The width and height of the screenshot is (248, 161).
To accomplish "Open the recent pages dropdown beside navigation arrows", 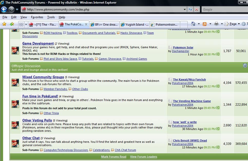I will click(17, 9).
